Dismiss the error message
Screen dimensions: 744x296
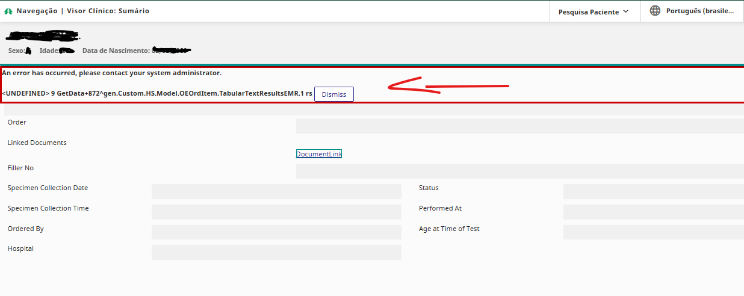(333, 94)
